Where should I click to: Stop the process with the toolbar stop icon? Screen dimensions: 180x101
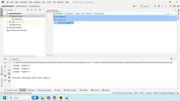(x=166, y=6)
